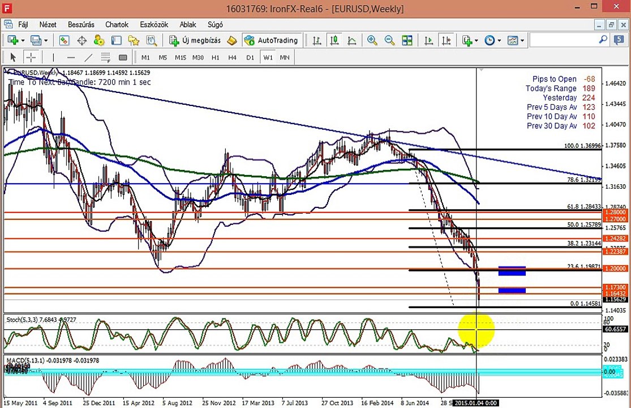Click the Templates icon
The height and width of the screenshot is (408, 631).
click(x=512, y=40)
